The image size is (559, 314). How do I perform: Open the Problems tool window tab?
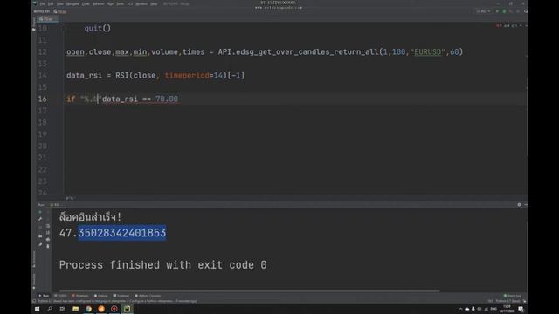(x=80, y=296)
